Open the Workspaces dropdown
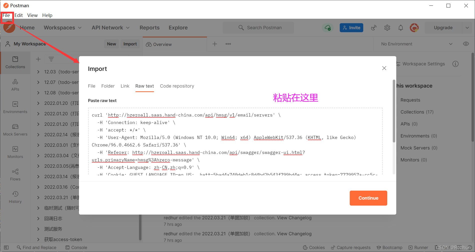This screenshot has width=475, height=252. pyautogui.click(x=63, y=28)
